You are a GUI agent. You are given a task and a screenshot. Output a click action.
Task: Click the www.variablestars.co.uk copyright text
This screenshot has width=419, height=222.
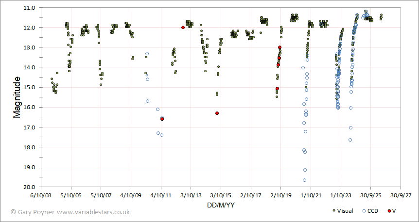(x=93, y=212)
